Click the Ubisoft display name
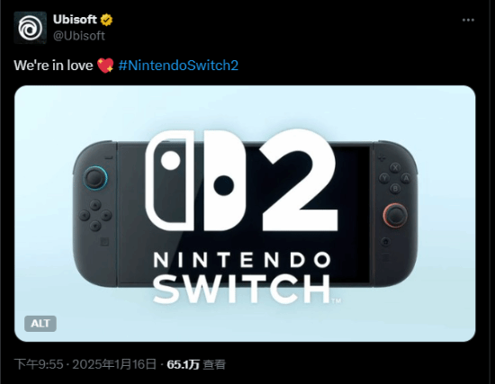The height and width of the screenshot is (384, 495). 75,20
